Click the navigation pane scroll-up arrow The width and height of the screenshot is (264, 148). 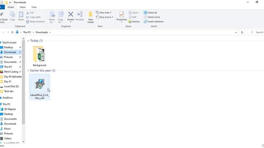tap(24, 39)
